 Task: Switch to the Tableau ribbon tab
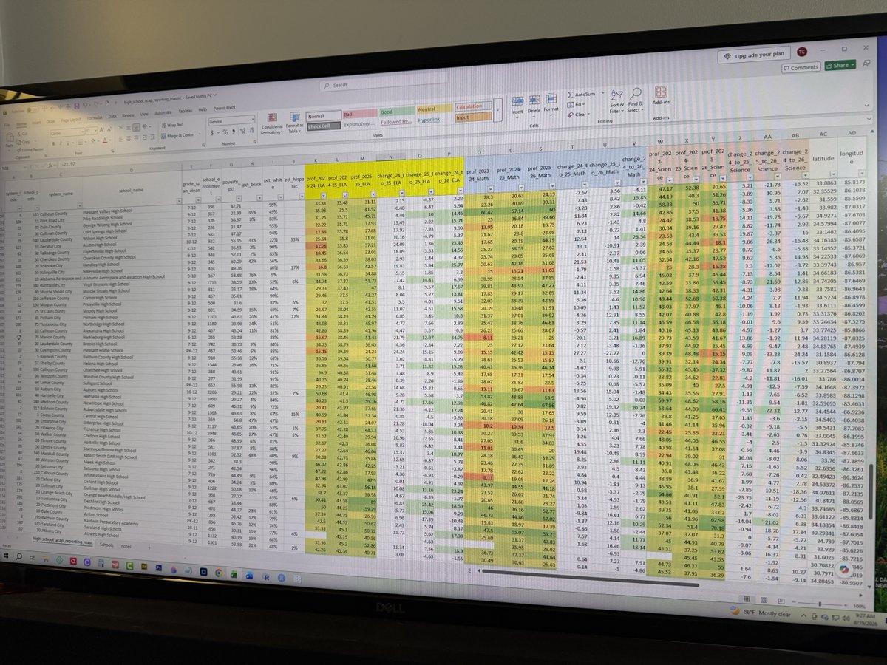[185, 111]
